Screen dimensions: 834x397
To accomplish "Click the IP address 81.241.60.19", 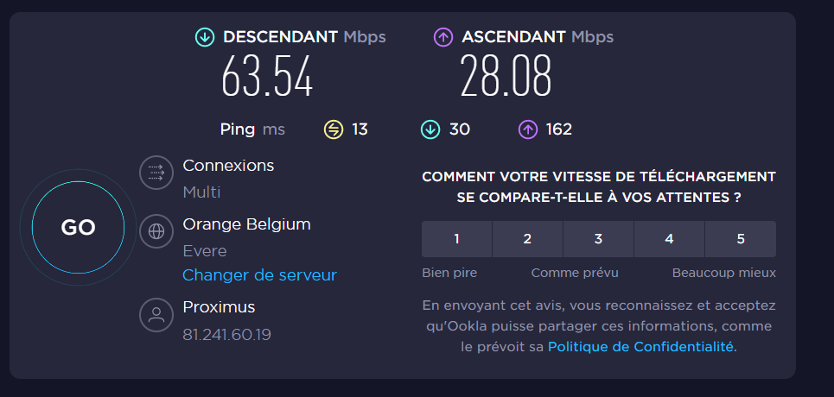I will click(x=226, y=335).
